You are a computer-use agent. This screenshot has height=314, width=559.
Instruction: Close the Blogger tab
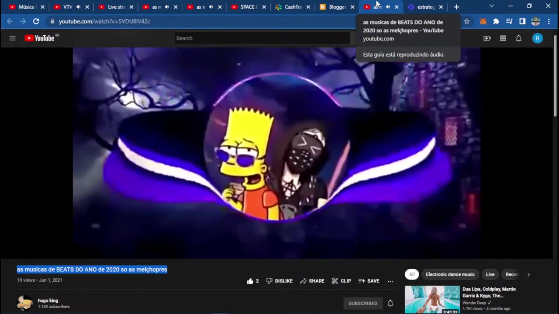click(x=352, y=7)
